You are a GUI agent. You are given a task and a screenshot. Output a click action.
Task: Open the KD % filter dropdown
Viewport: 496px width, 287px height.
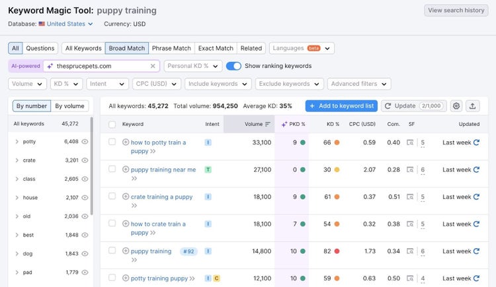pos(66,84)
